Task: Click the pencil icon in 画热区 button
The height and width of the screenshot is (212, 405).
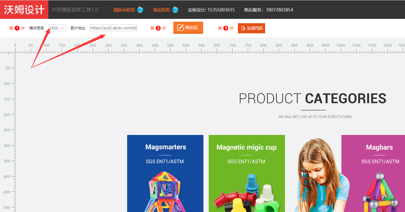Action: pos(180,28)
